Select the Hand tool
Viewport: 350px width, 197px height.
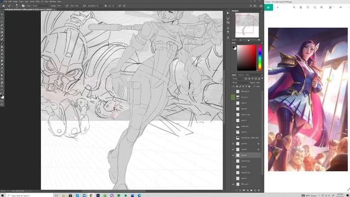(x=2, y=83)
